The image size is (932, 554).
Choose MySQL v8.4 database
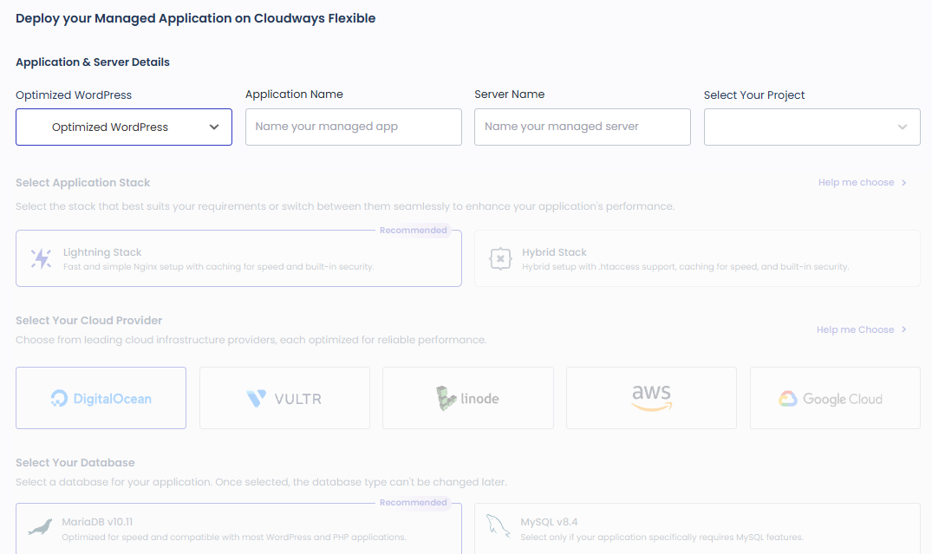point(697,529)
